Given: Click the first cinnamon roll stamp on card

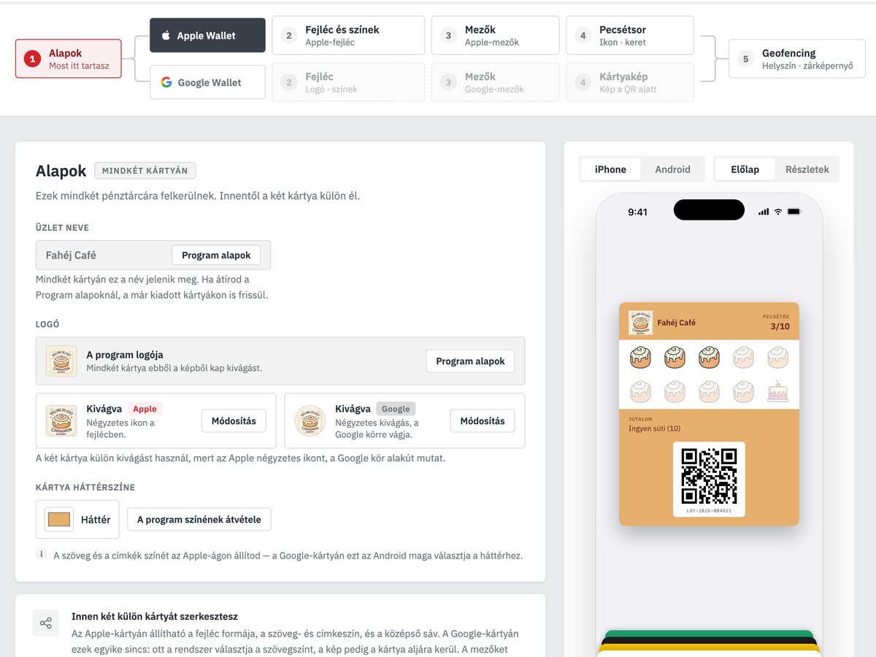Looking at the screenshot, I should pyautogui.click(x=640, y=357).
